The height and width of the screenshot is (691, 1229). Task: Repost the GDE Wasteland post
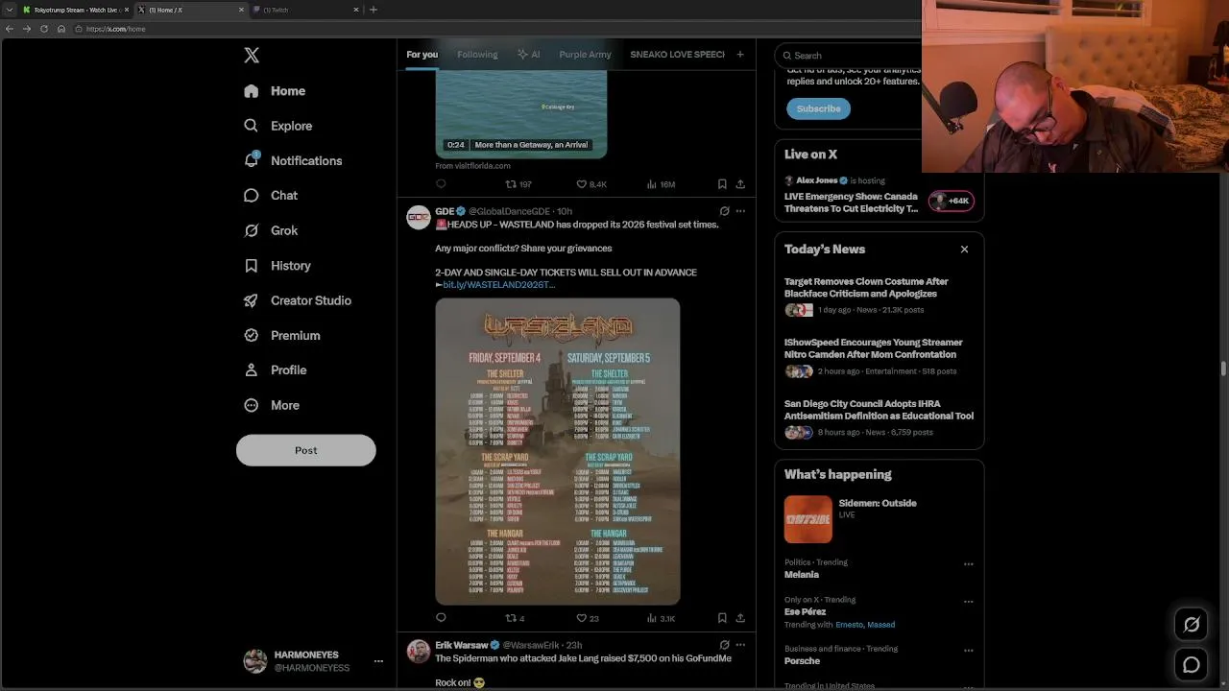point(515,618)
